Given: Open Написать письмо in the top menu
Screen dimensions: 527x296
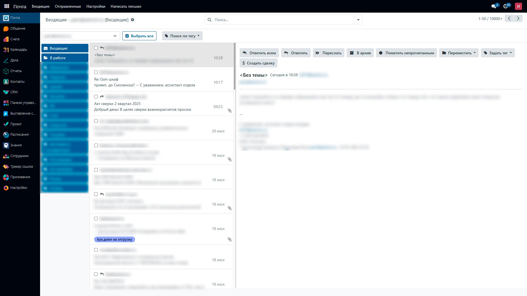Looking at the screenshot, I should (x=126, y=6).
